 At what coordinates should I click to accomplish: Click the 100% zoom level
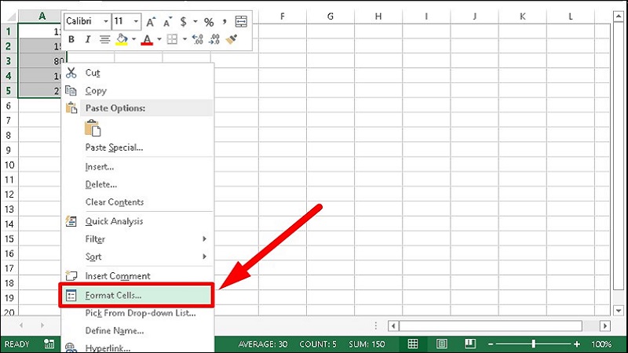(601, 344)
